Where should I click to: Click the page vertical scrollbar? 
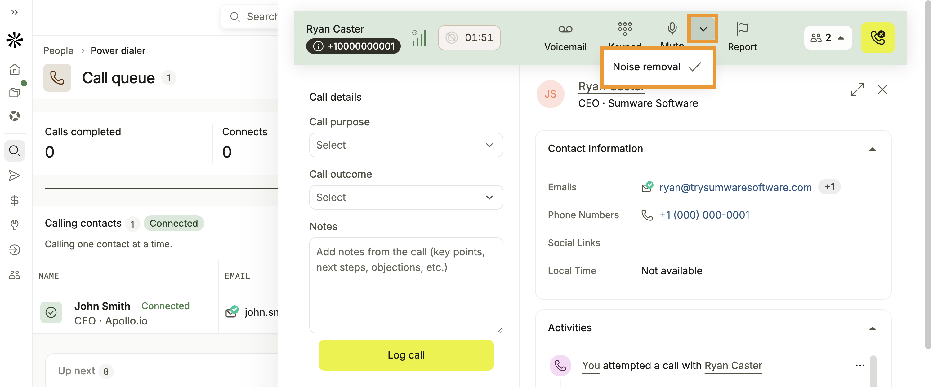[x=928, y=174]
